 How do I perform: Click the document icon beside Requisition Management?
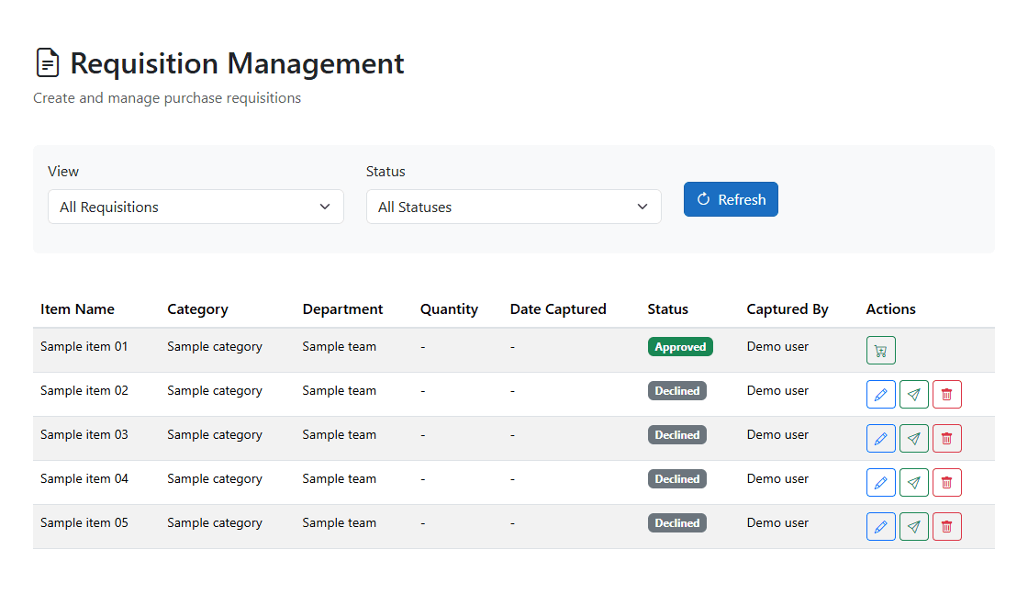47,63
